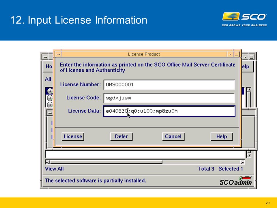Viewport: 277px width, 208px height.
Task: Select third software disc icon in background list
Action: point(50,105)
